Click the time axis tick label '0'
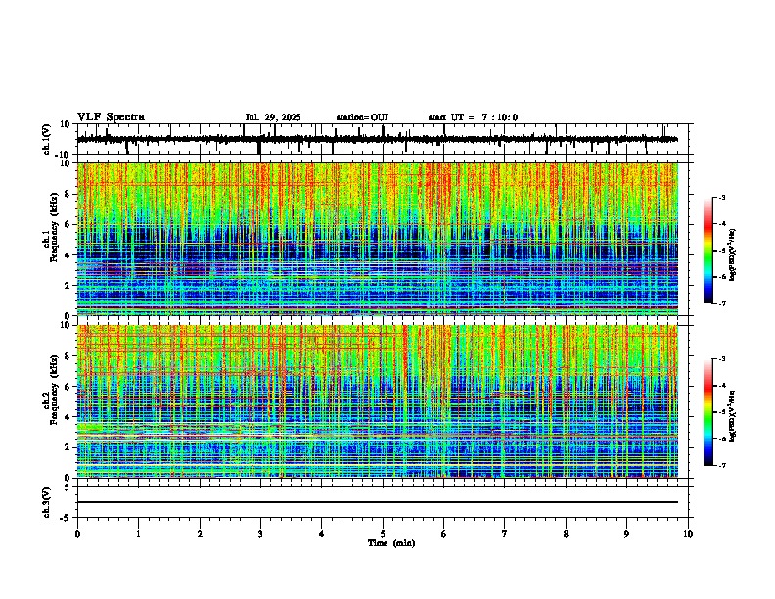 [77, 534]
